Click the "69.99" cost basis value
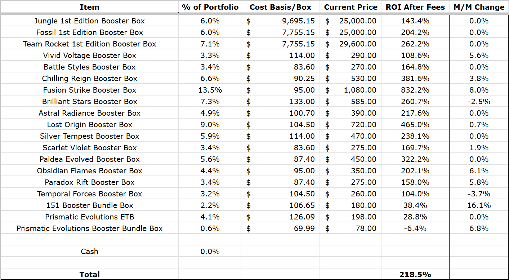 (304, 228)
